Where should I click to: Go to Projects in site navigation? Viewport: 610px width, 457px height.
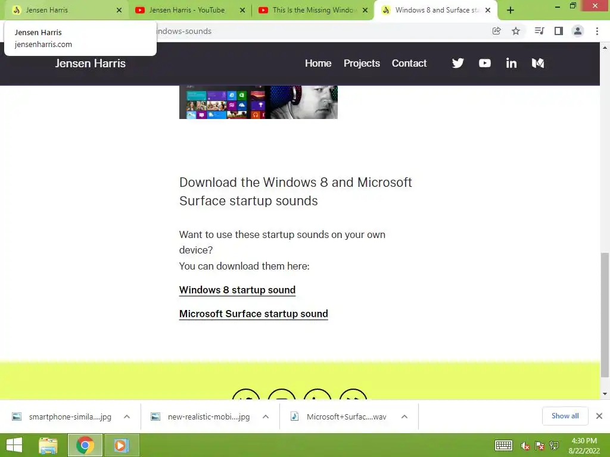(x=362, y=63)
